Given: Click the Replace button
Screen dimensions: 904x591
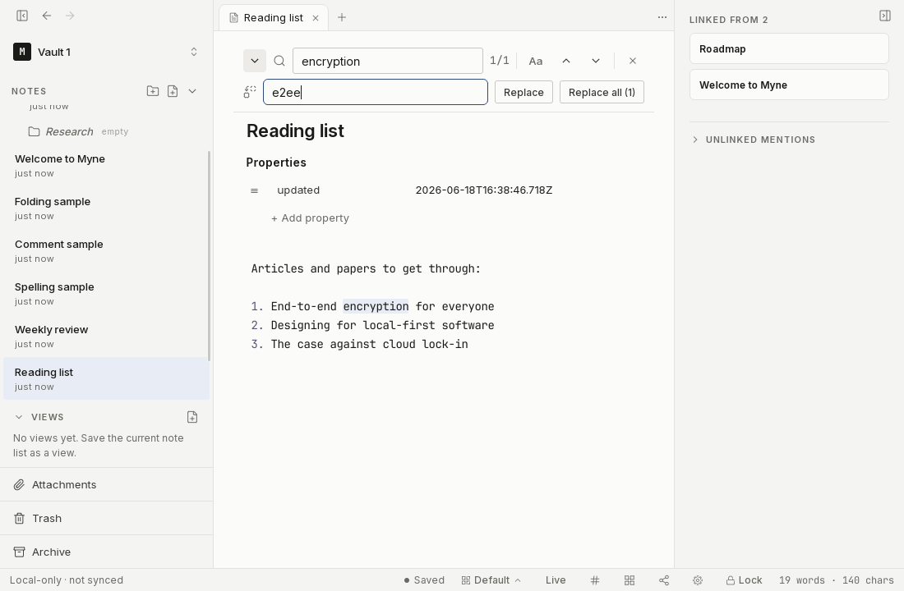Looking at the screenshot, I should pyautogui.click(x=523, y=92).
